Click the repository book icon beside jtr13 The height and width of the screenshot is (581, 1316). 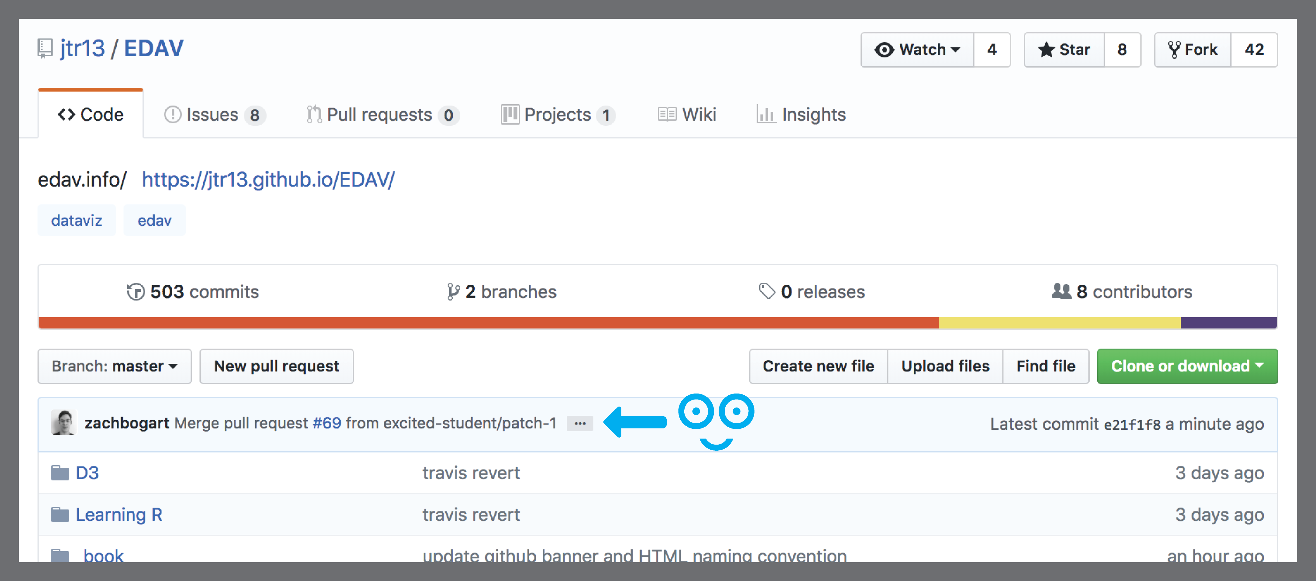pos(45,49)
